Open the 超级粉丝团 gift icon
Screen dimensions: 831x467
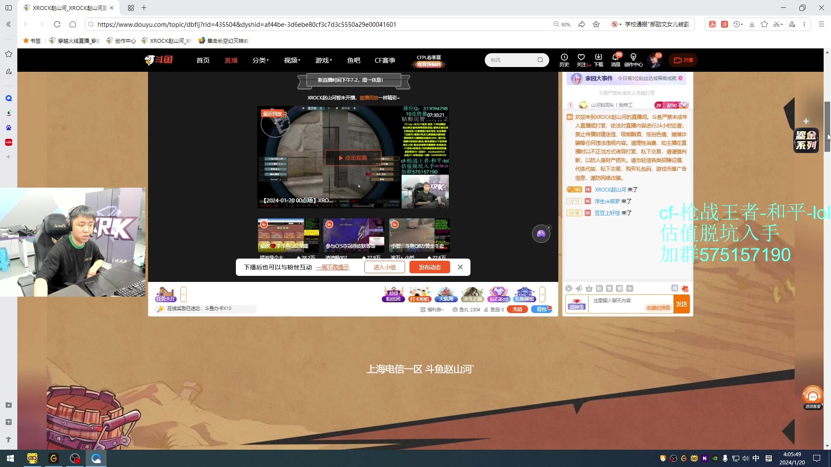click(x=393, y=294)
